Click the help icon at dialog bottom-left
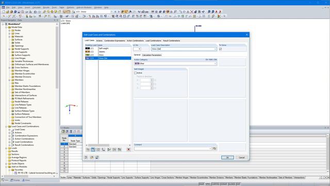 tap(86, 157)
